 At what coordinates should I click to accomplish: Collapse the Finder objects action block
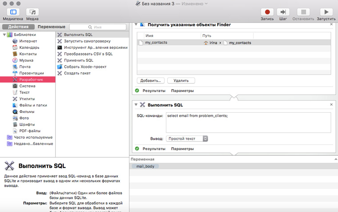tap(136, 25)
